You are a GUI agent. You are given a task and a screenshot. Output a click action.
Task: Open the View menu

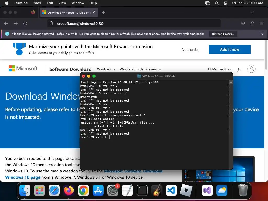[62, 3]
